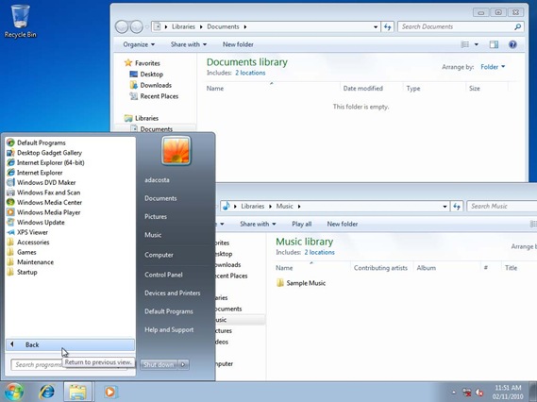Refresh the Music window
This screenshot has width=537, height=402.
(457, 206)
